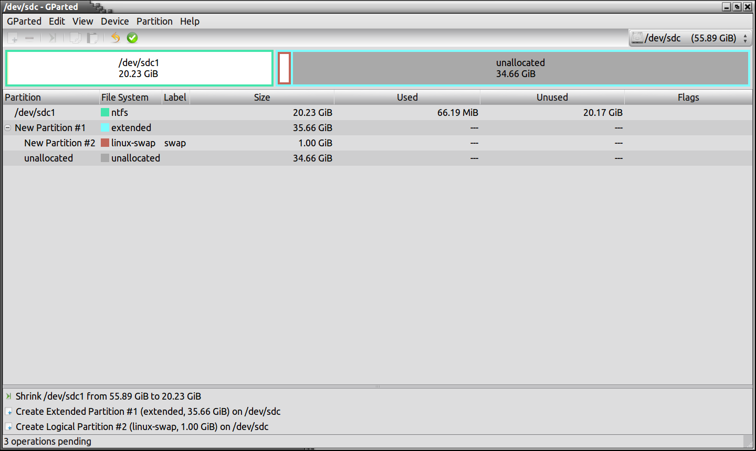Click the Paste partition toolbar icon
The width and height of the screenshot is (756, 451).
coord(92,38)
